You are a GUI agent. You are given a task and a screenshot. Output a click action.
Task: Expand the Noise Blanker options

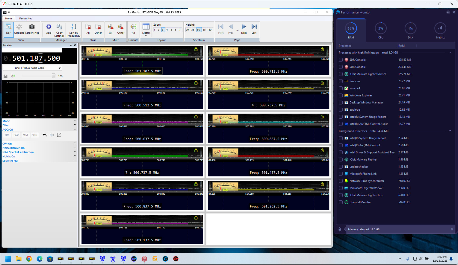click(75, 148)
